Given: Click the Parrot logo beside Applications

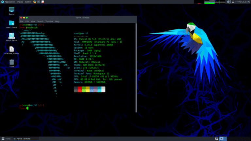Looking at the screenshot, I should pos(2,2).
